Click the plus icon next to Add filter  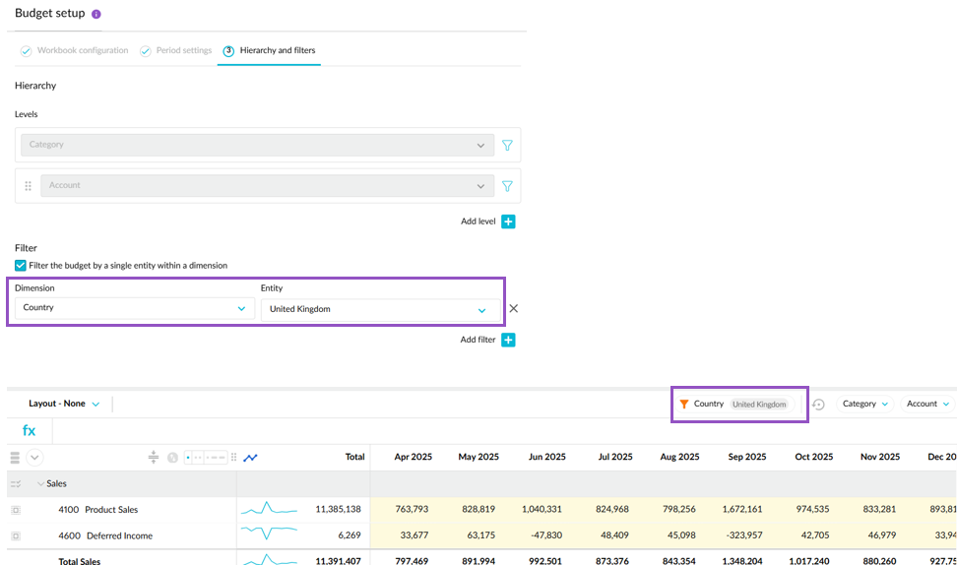508,340
